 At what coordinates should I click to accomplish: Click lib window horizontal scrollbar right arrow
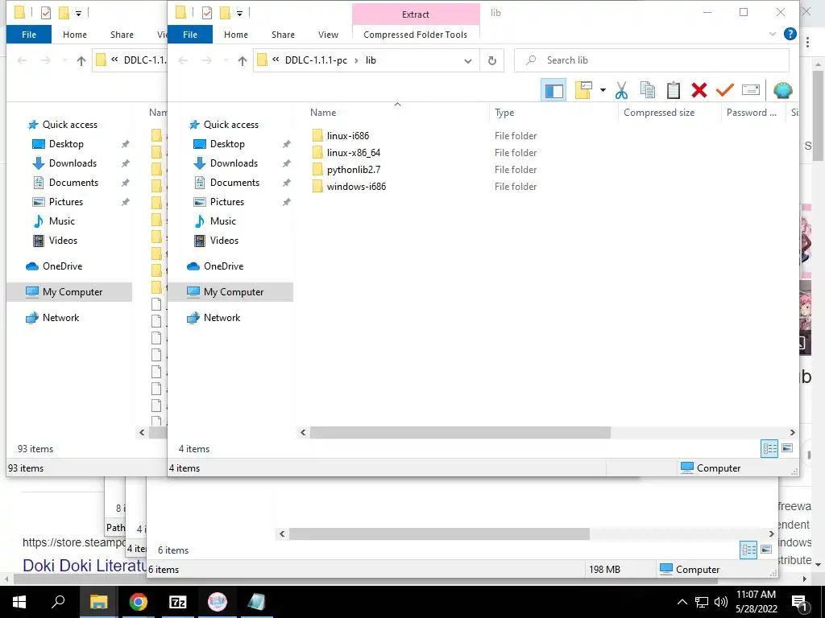[793, 432]
